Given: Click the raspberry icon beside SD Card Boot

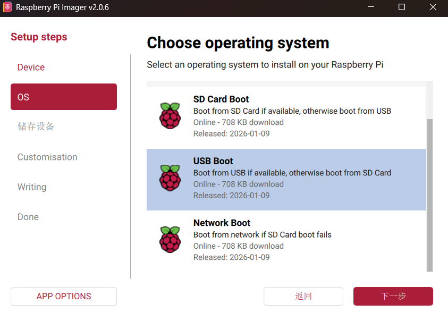Looking at the screenshot, I should tap(170, 116).
